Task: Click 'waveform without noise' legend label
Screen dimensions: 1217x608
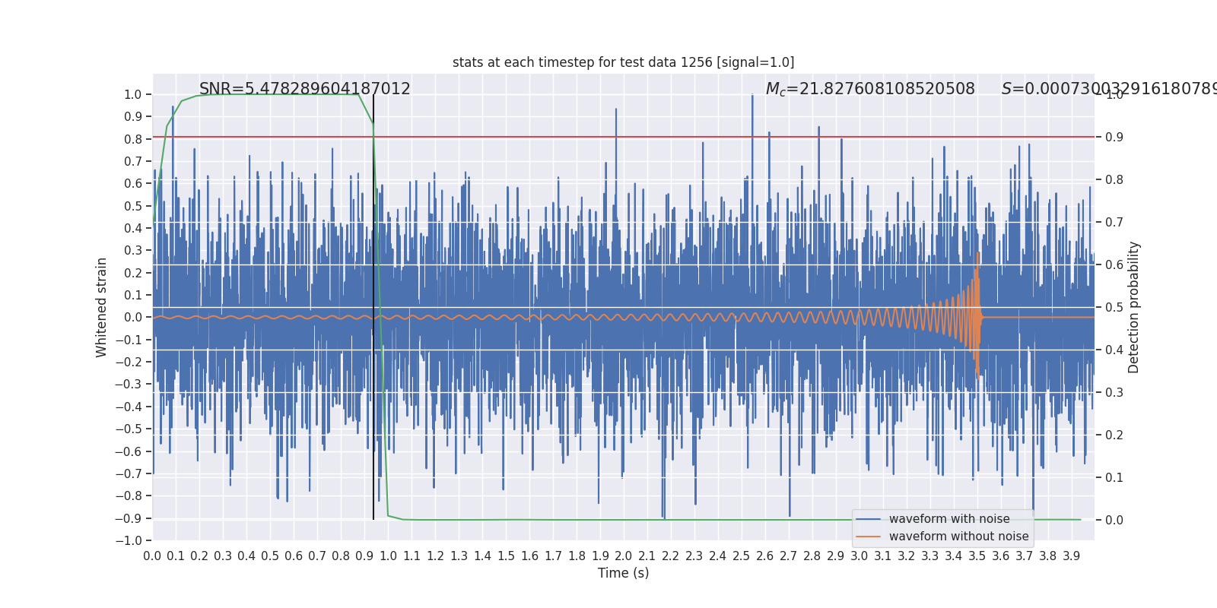Action: (958, 537)
